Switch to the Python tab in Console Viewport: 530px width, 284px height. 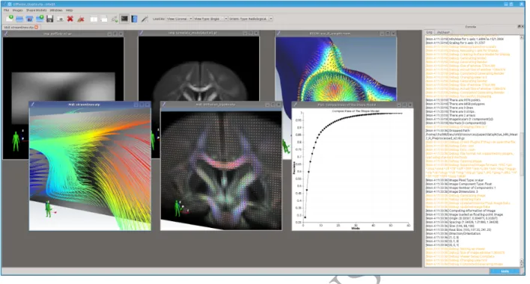tap(443, 32)
